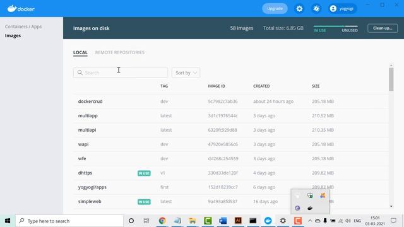Open the clock showing 15:01
The image size is (404, 227).
click(375, 221)
